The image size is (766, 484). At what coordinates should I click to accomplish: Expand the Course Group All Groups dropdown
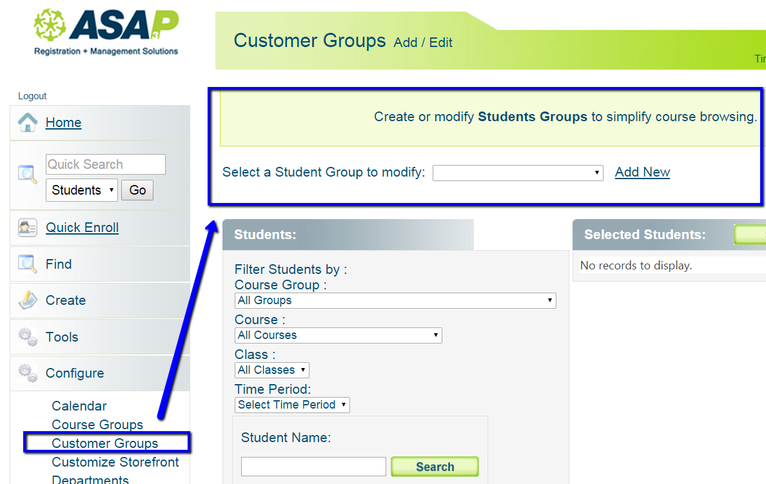coord(395,300)
